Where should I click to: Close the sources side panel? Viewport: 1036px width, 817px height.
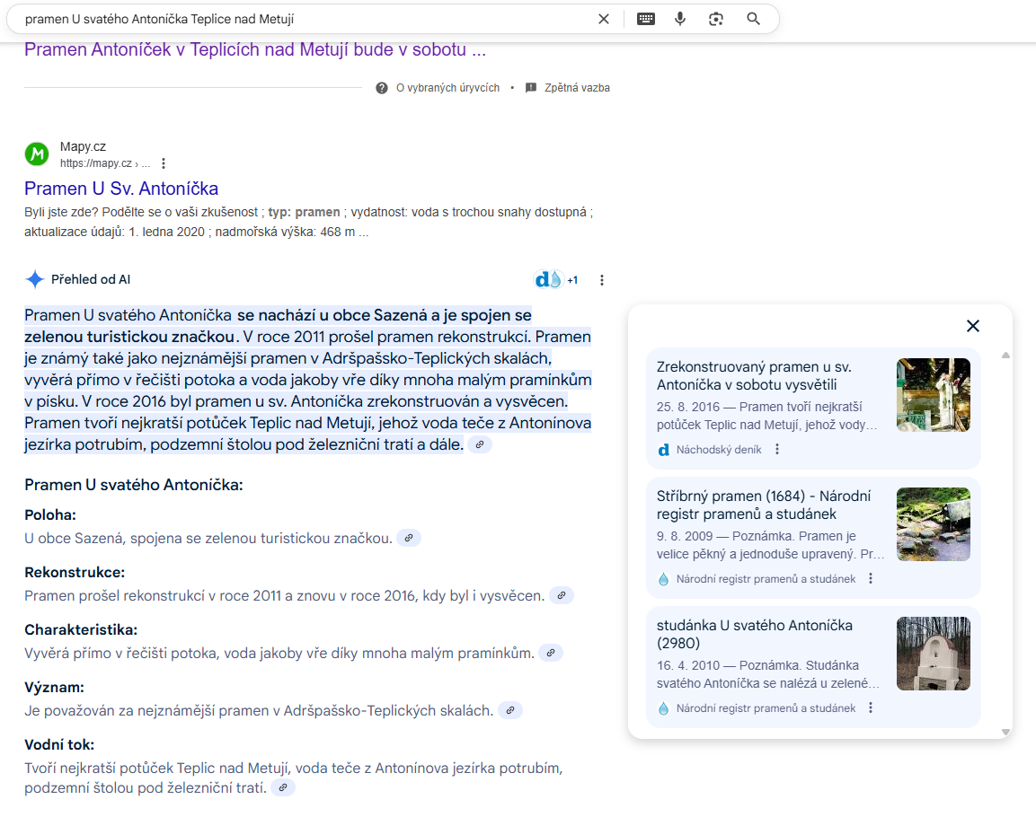[972, 326]
